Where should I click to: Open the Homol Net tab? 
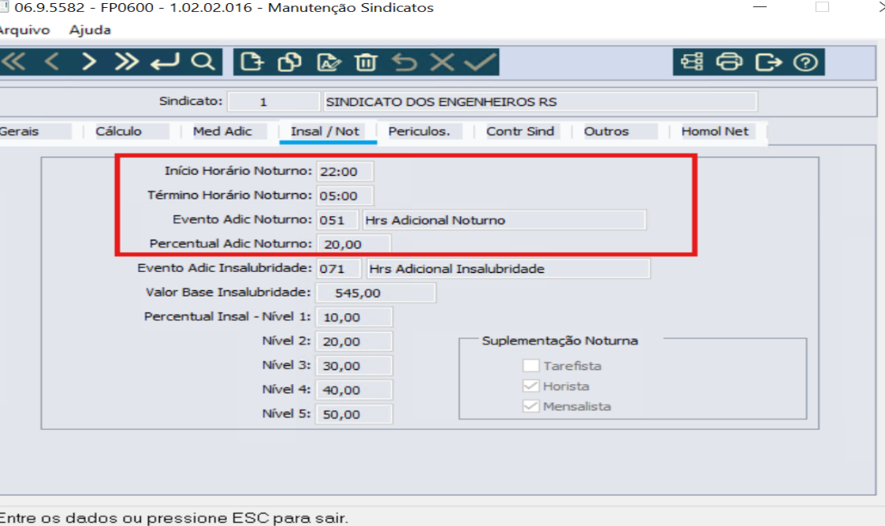click(718, 131)
